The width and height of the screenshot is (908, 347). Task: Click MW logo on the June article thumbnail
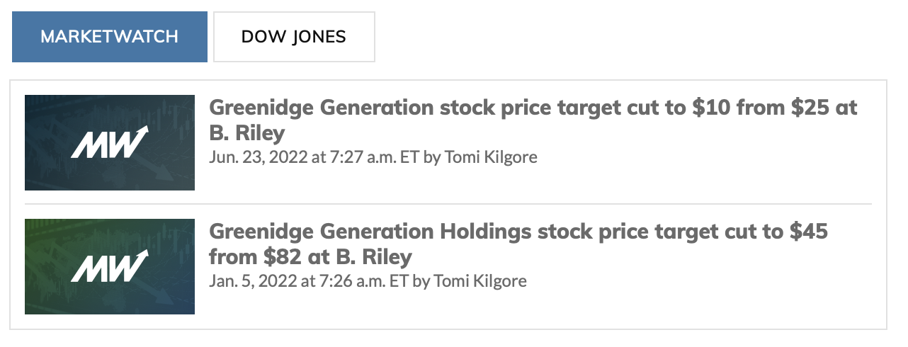pyautogui.click(x=108, y=144)
